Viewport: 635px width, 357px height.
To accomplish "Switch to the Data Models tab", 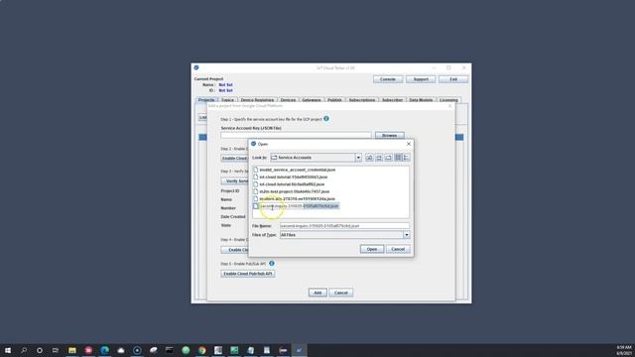I will click(x=421, y=100).
